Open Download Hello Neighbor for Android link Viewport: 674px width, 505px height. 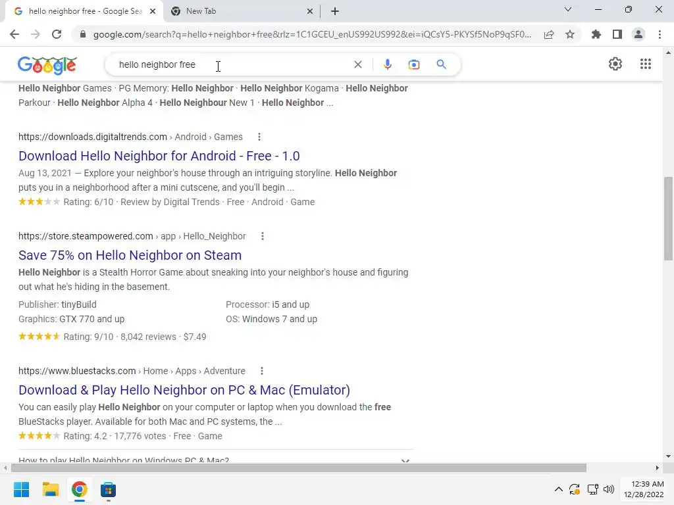click(159, 156)
